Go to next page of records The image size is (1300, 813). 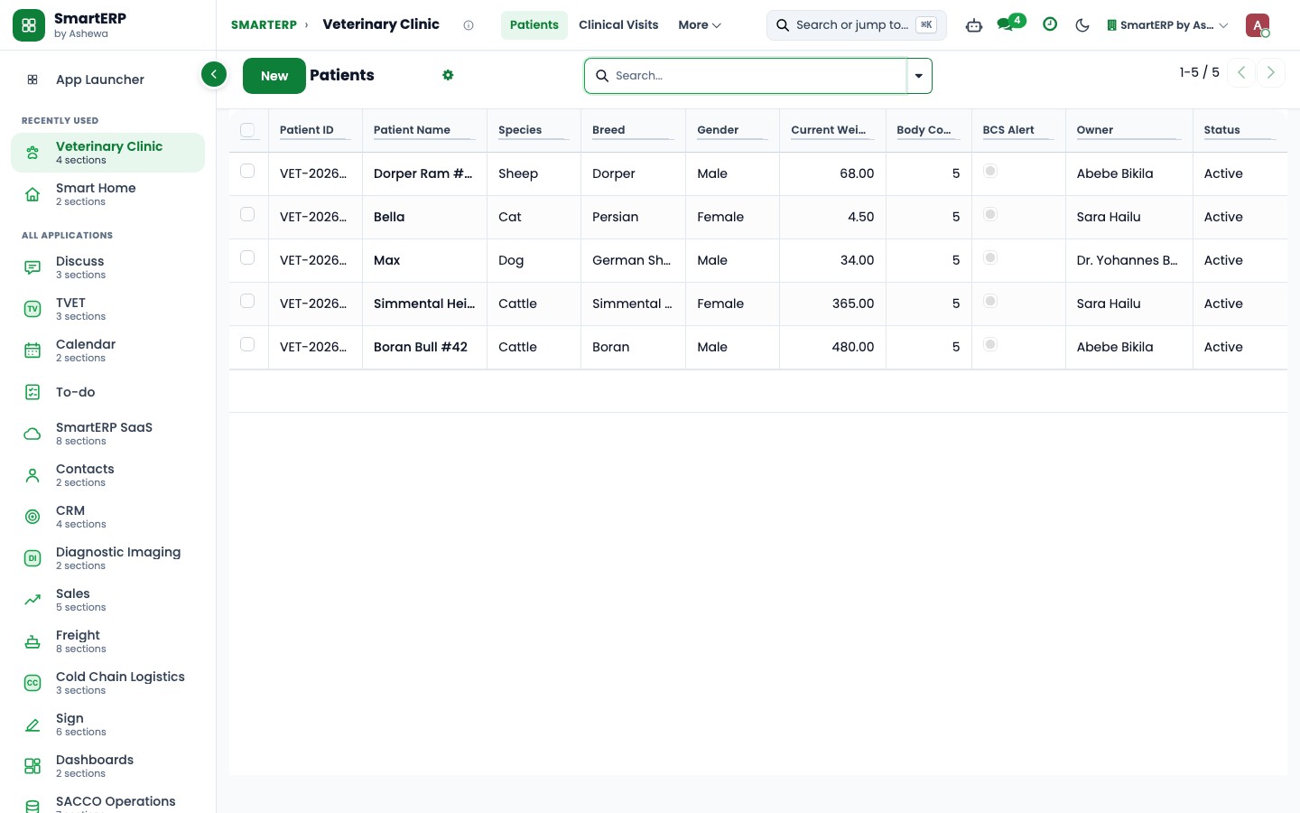click(1270, 72)
